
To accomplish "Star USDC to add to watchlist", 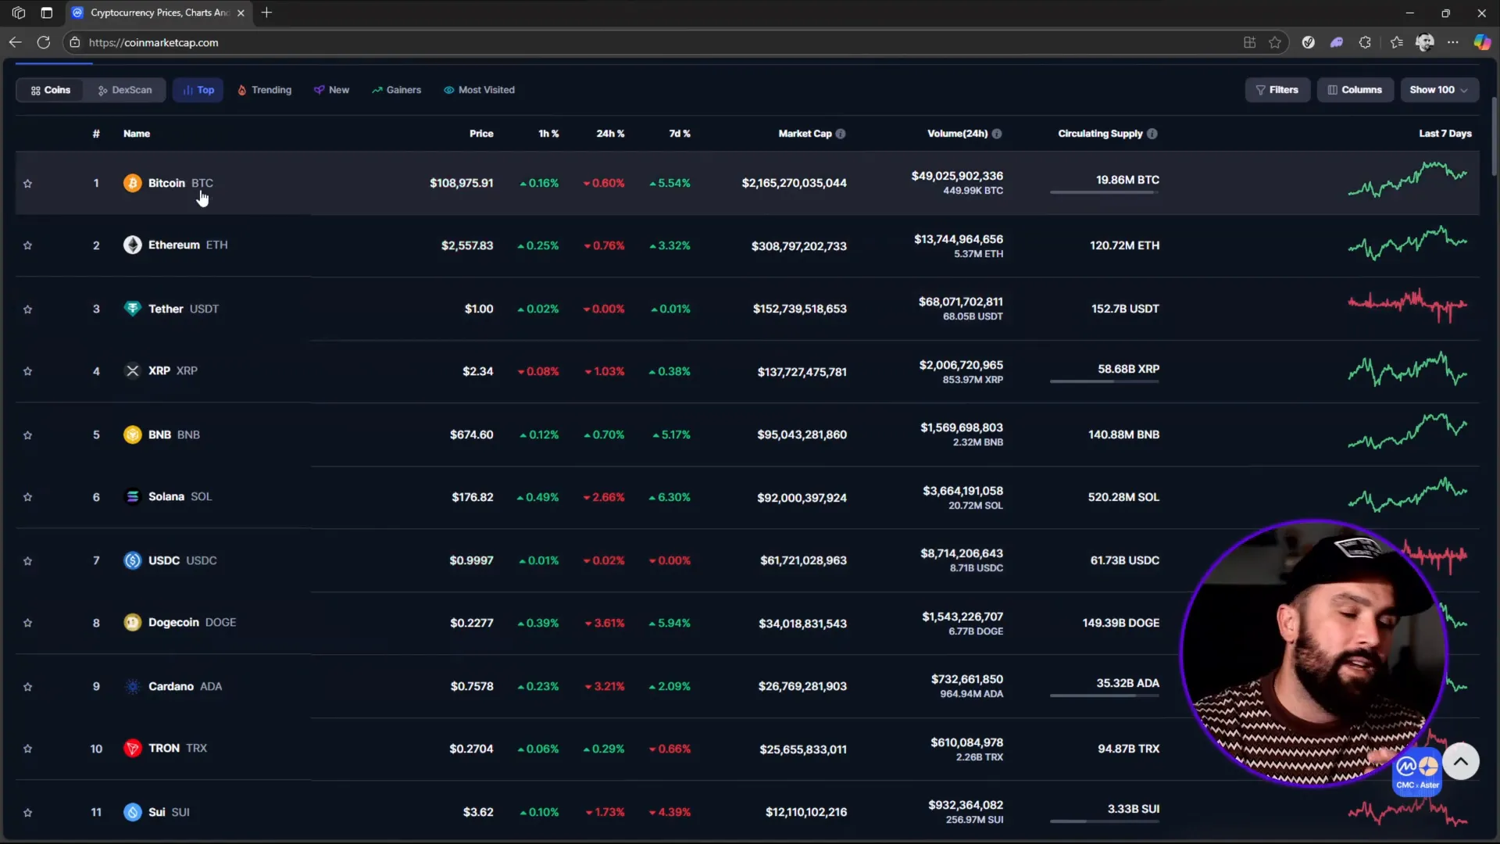I will coord(27,560).
